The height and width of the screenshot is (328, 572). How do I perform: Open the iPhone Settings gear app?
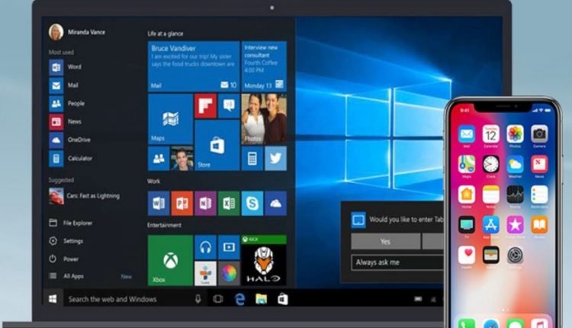pos(515,255)
